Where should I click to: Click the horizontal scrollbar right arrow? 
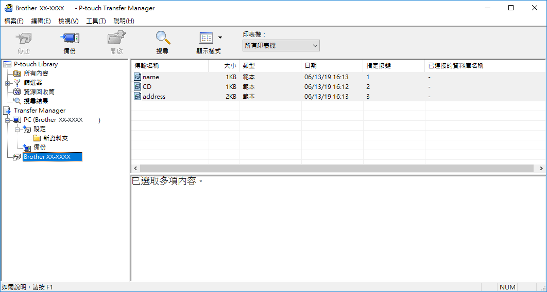pyautogui.click(x=541, y=169)
